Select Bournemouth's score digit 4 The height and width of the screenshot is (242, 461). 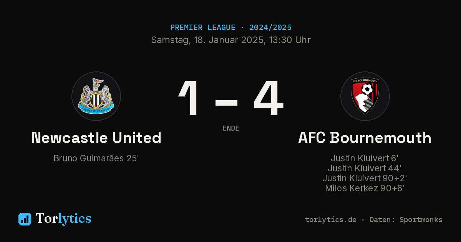coord(269,98)
